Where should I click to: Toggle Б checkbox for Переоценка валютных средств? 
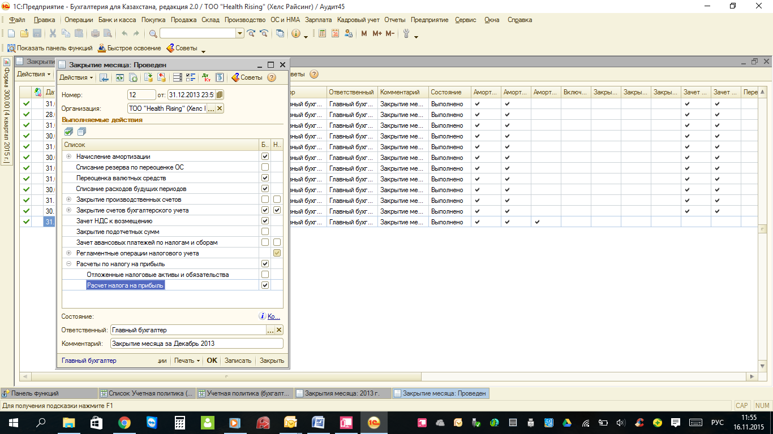pyautogui.click(x=265, y=178)
